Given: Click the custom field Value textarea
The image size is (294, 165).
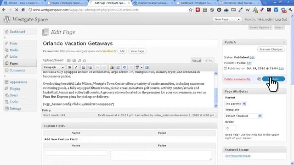Looking at the screenshot, I should 161,155.
